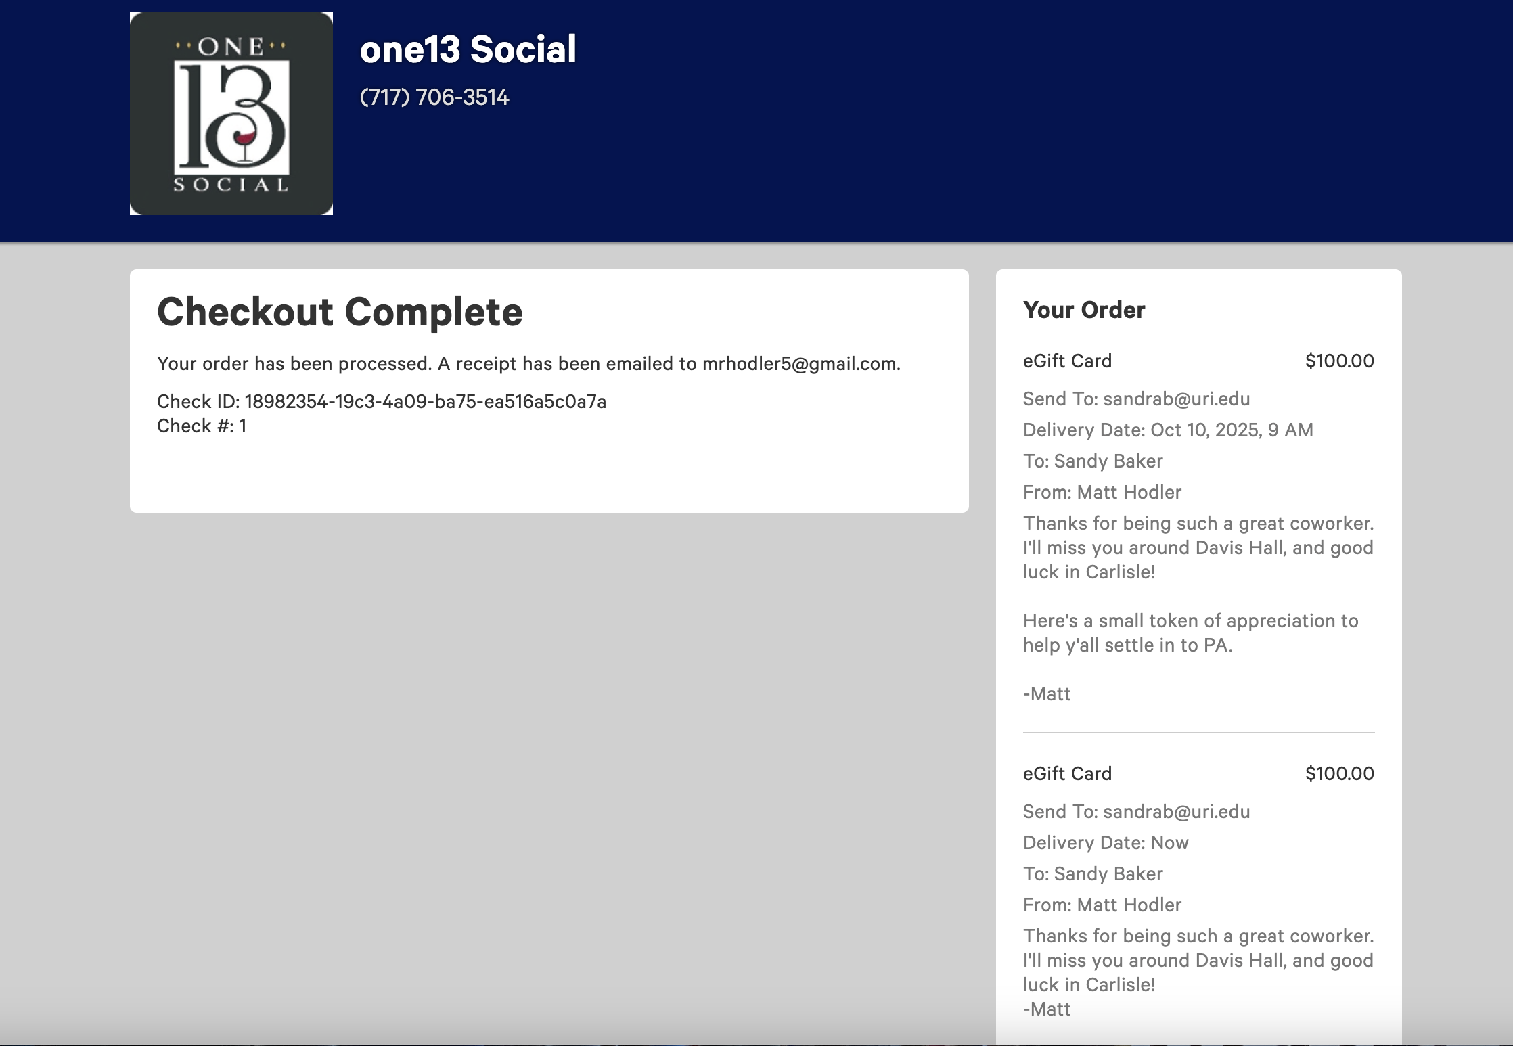Click the first eGift Card item title

click(1066, 361)
